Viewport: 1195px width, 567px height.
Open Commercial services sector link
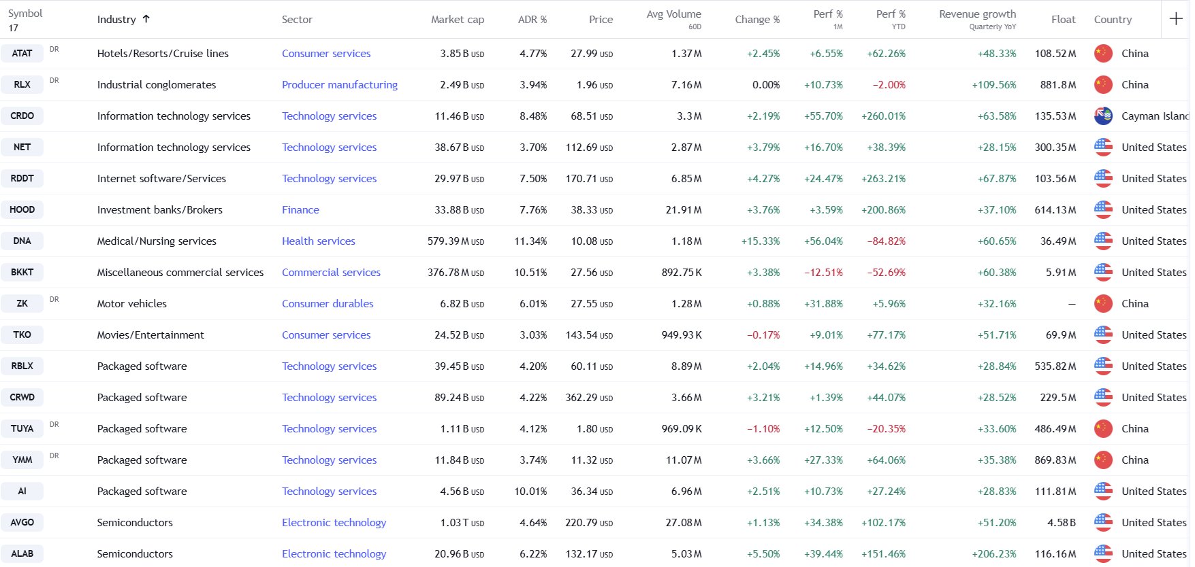[331, 273]
